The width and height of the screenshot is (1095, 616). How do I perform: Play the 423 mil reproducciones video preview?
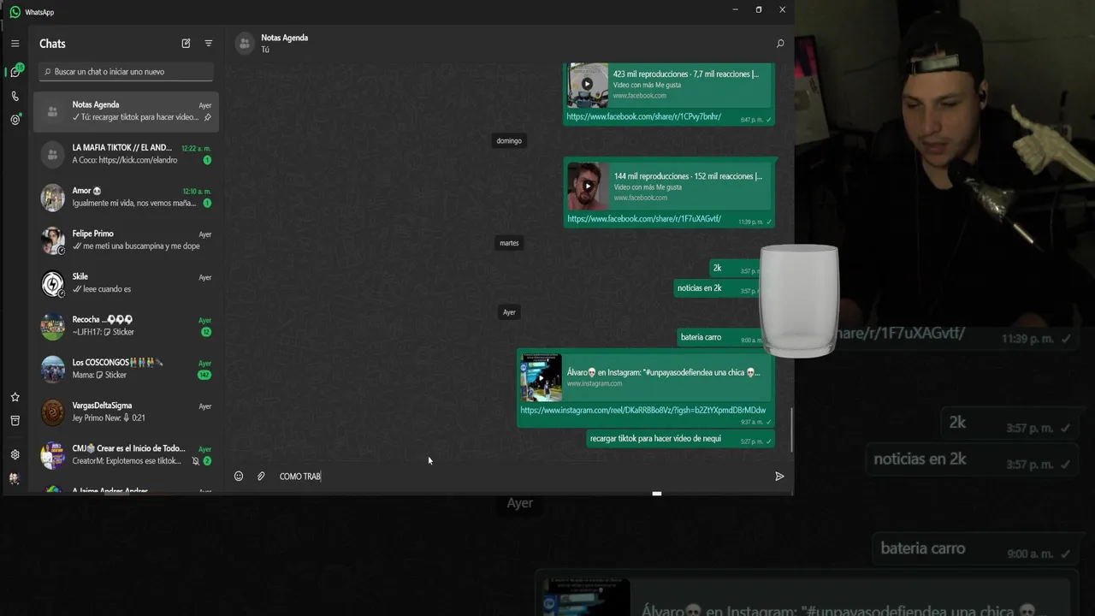click(588, 85)
